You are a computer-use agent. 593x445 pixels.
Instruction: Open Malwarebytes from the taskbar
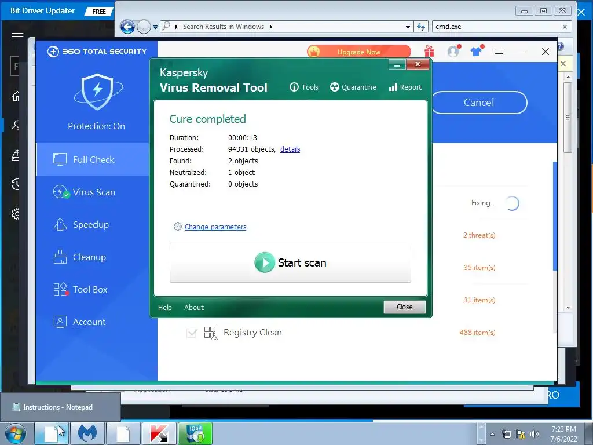[87, 433]
